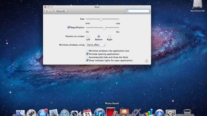Screen dimensions: 207x116
Task: Click the 'Photo Booth' tooltip label
Action: point(112,103)
